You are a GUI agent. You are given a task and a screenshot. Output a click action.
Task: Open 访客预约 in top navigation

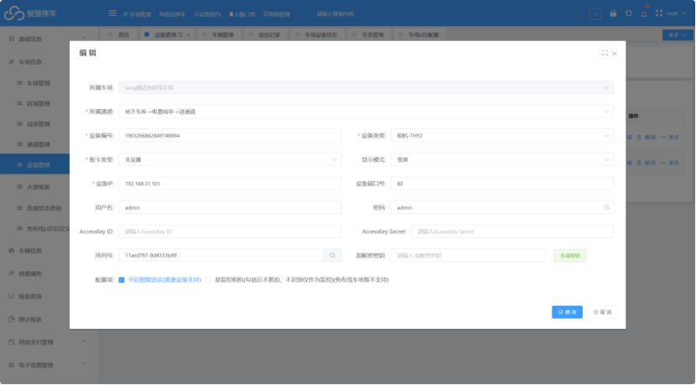pos(207,14)
